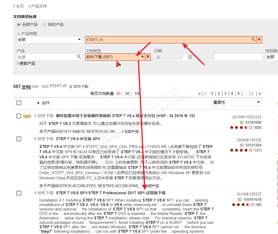Show 50 documents per page
Image resolution: width=278 pixels, height=234 pixels.
127,94
